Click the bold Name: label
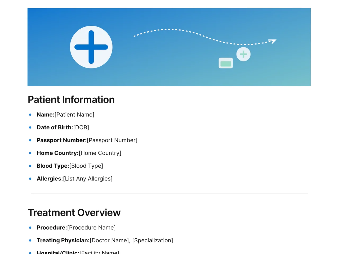This screenshot has height=254, width=339. (x=46, y=115)
